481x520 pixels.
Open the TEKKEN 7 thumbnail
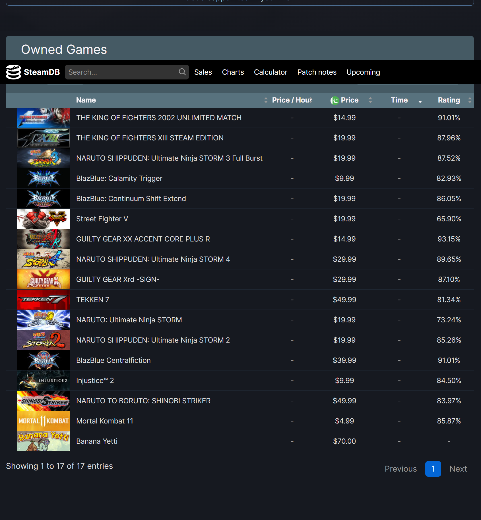[x=44, y=300]
